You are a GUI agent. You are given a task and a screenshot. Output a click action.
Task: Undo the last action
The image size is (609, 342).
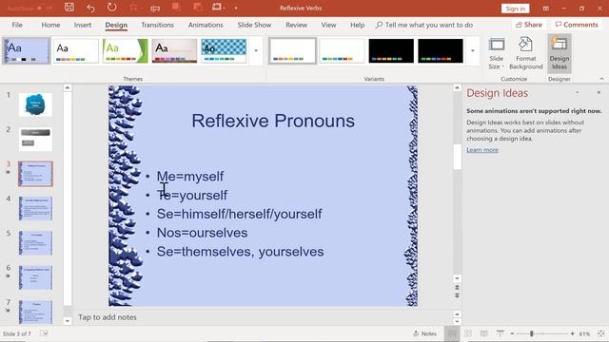click(90, 8)
